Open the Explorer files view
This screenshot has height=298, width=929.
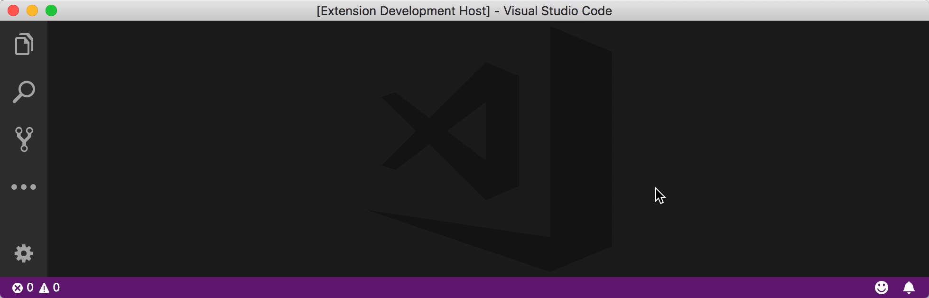click(24, 45)
